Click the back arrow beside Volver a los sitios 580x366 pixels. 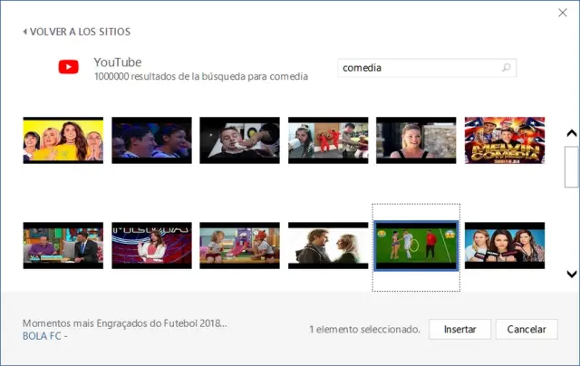coord(25,32)
